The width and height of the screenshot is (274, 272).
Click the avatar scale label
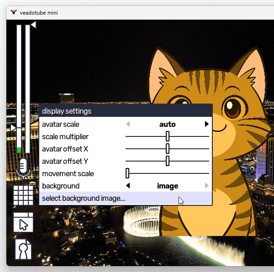(61, 124)
